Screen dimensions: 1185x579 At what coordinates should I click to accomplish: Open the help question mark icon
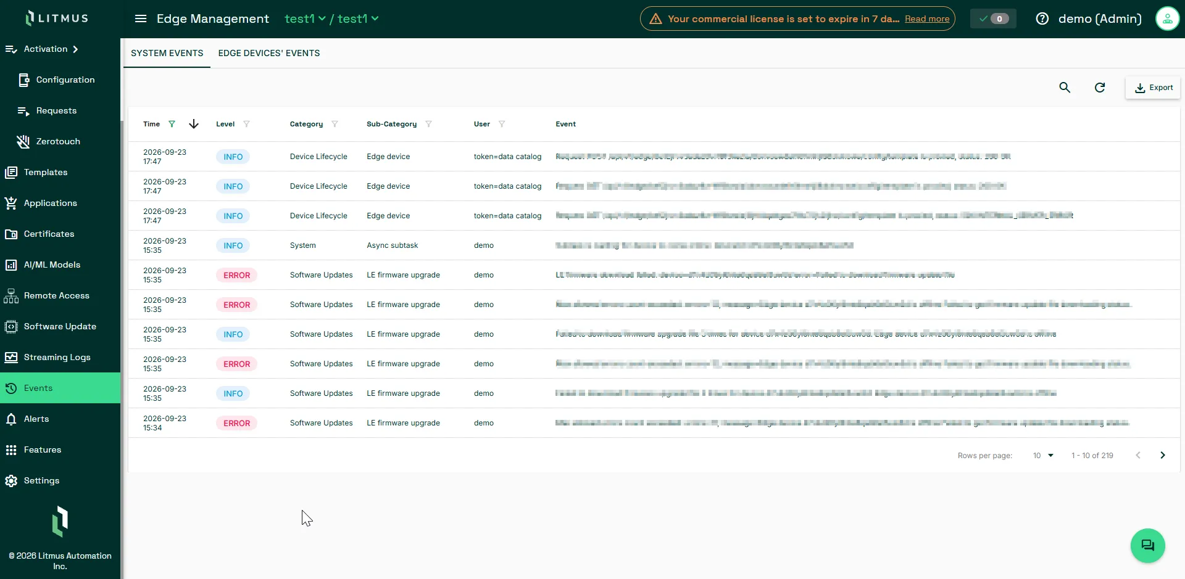click(x=1042, y=18)
